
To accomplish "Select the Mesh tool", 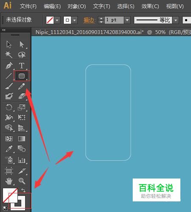I will click(9, 139).
